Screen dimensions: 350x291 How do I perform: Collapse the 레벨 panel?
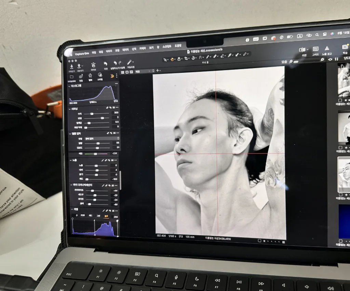(x=72, y=209)
